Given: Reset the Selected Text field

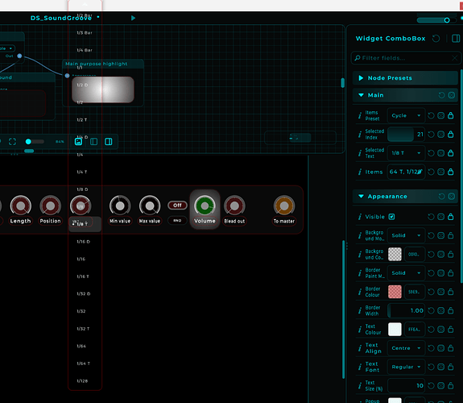Looking at the screenshot, I should (431, 153).
